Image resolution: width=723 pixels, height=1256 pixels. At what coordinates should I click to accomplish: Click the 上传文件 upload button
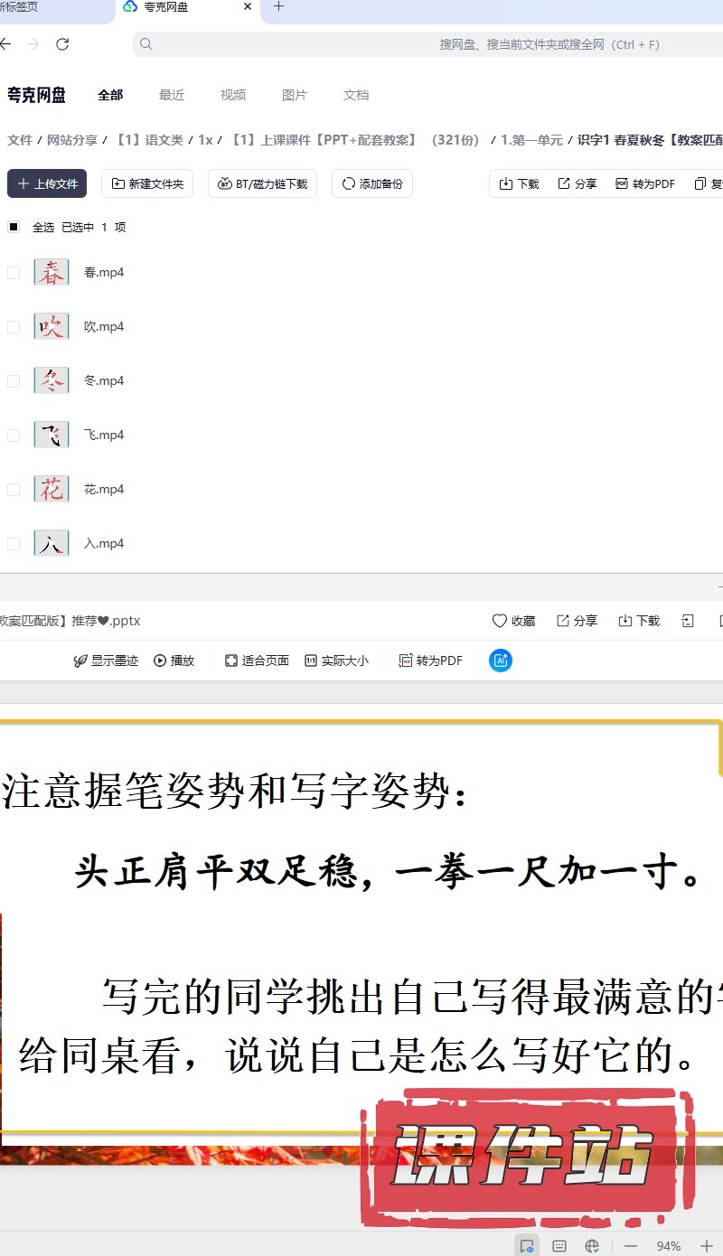click(47, 183)
